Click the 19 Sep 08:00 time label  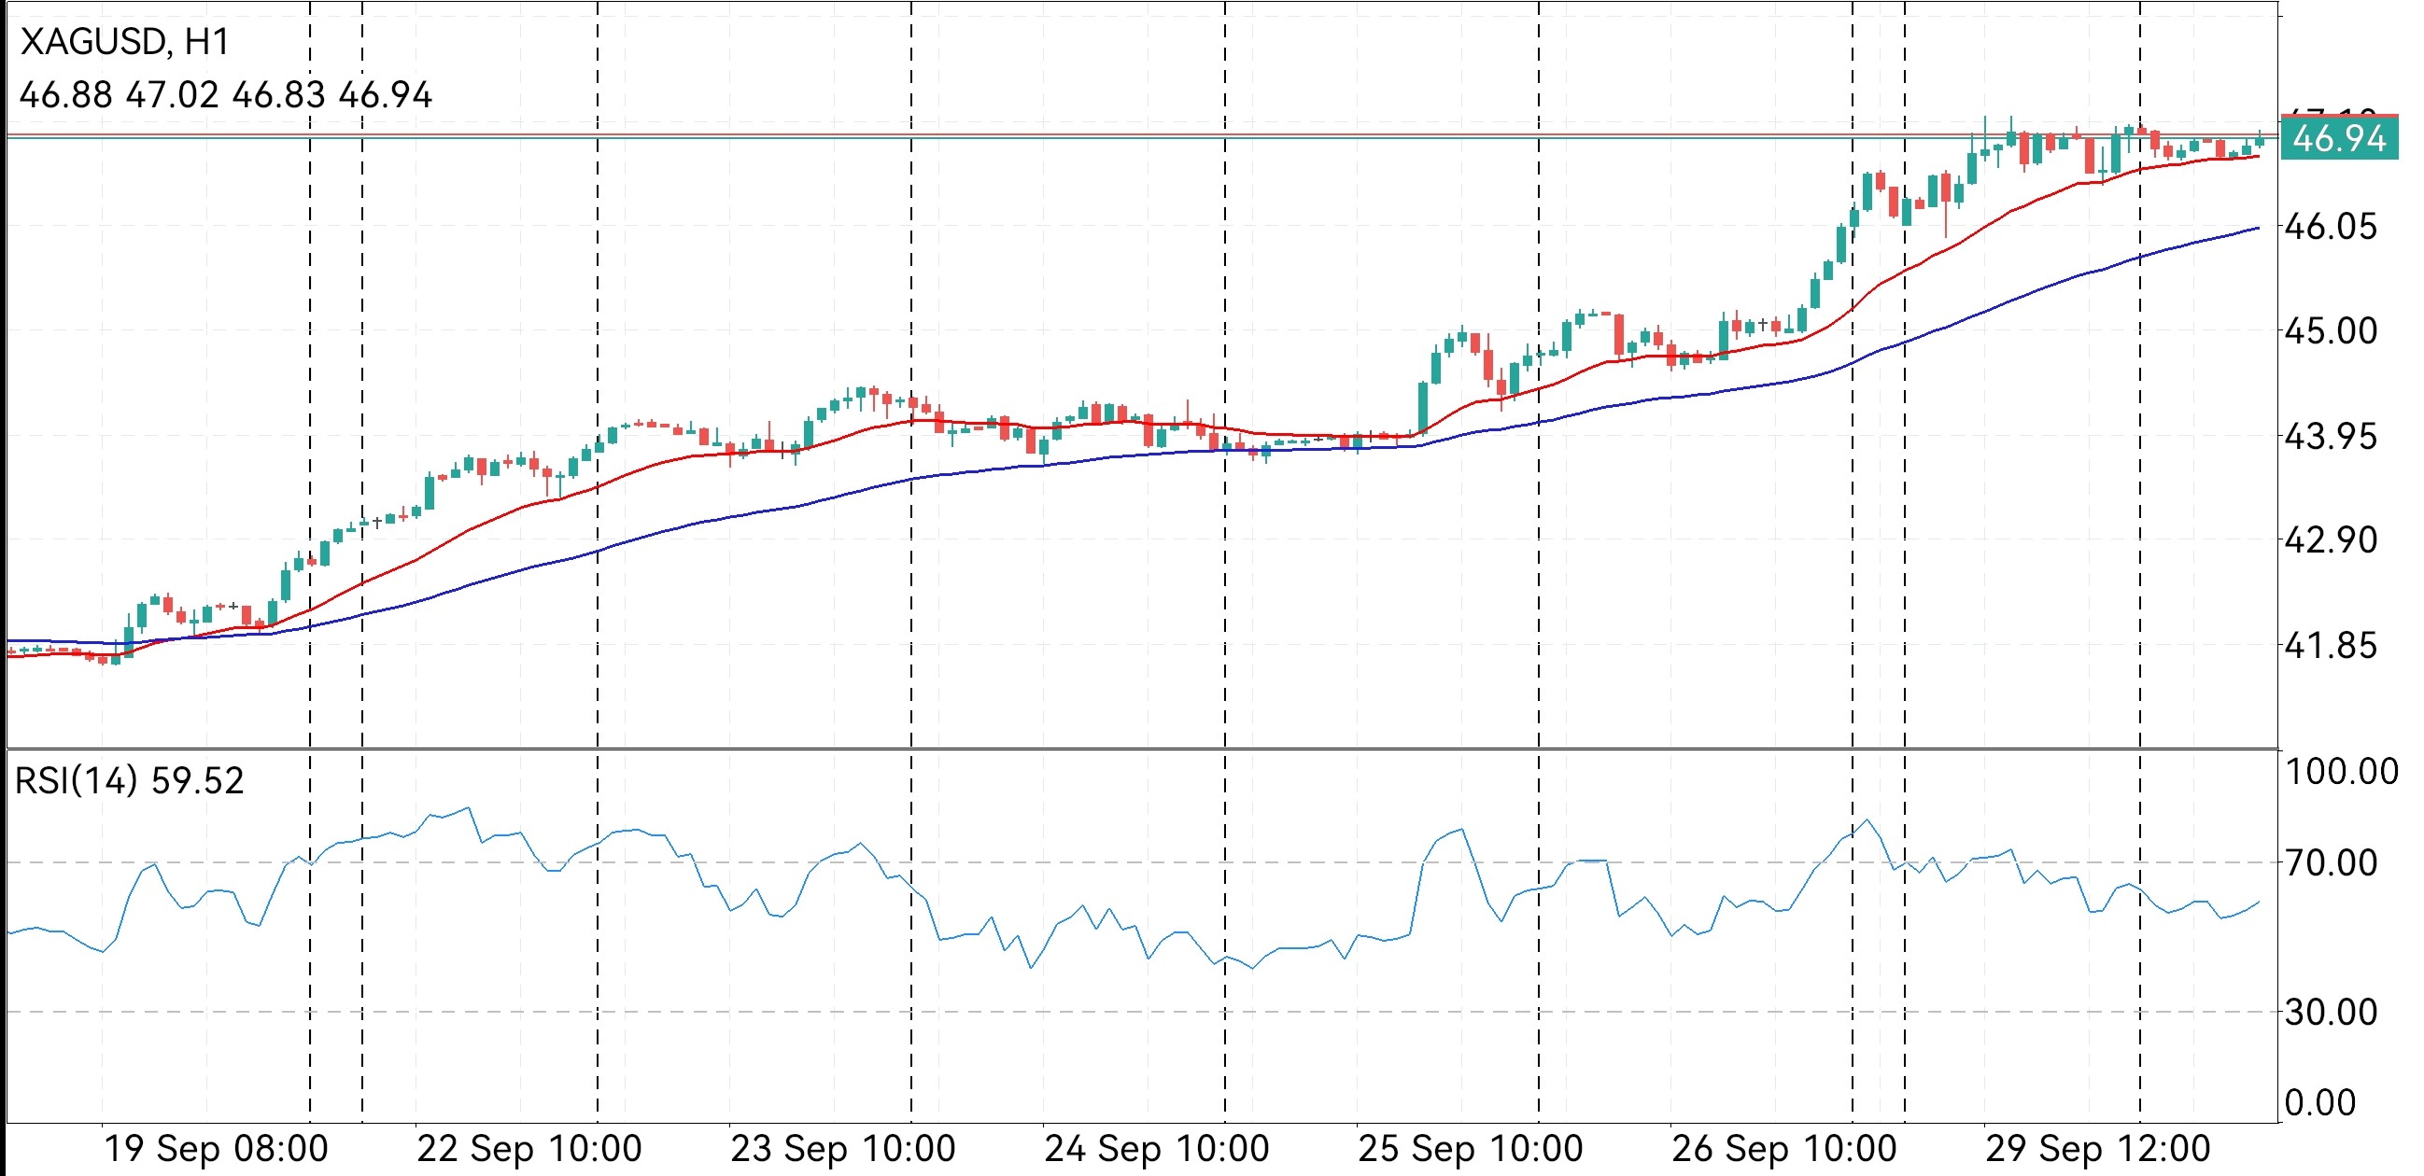[216, 1150]
